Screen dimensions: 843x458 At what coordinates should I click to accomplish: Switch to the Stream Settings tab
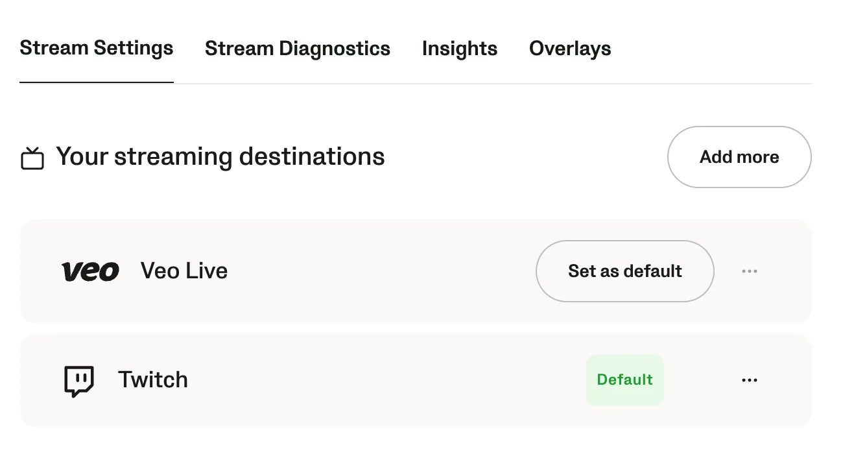click(97, 49)
